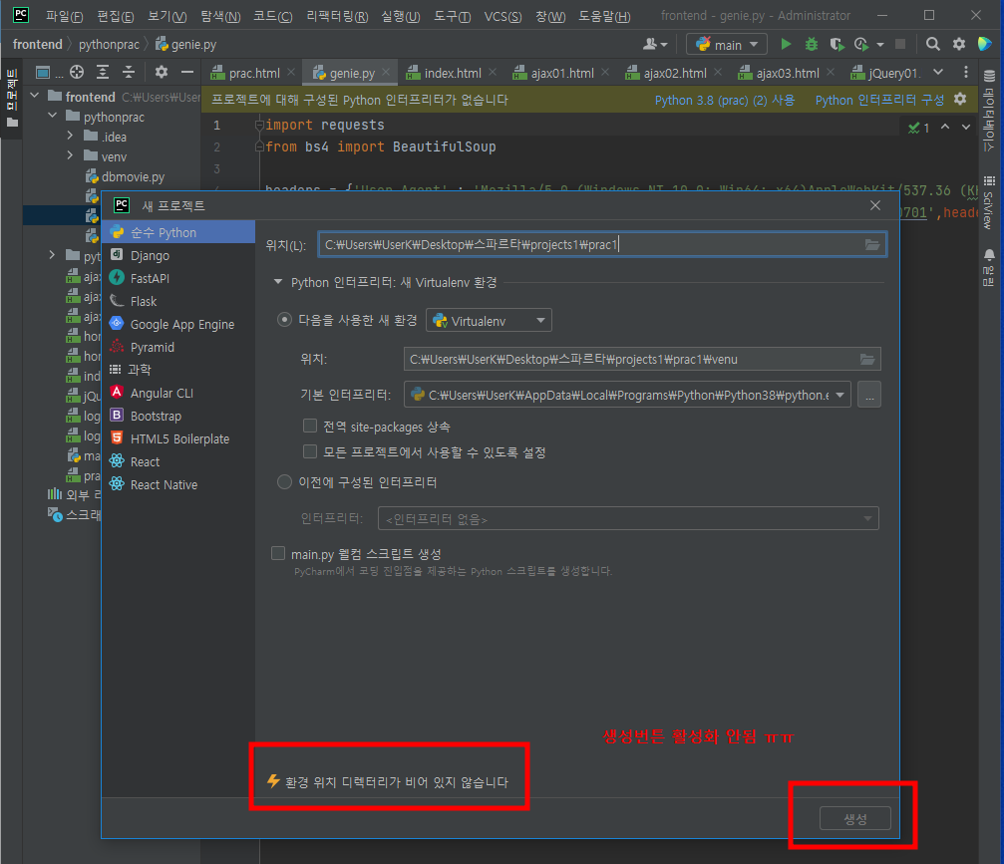1004x864 pixels.
Task: Click Collapse All icon in project panel
Action: (x=129, y=73)
